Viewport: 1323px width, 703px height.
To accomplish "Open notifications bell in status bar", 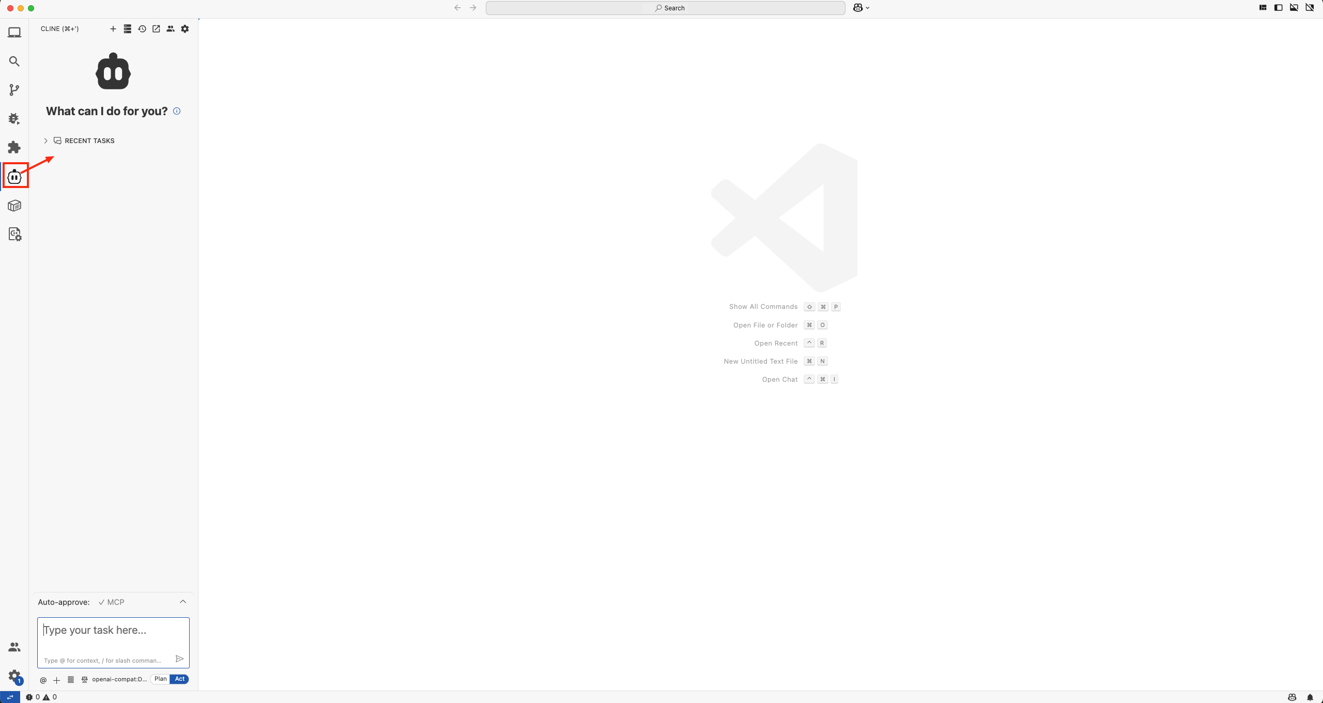I will (1311, 697).
